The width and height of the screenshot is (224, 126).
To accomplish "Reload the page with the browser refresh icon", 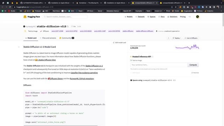I will pyautogui.click(x=10, y=7).
